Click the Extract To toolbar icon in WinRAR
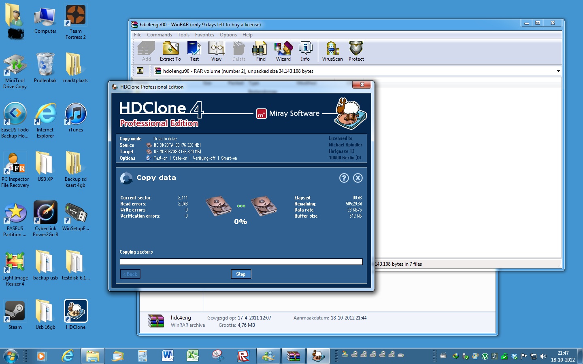The width and height of the screenshot is (583, 364). (170, 51)
